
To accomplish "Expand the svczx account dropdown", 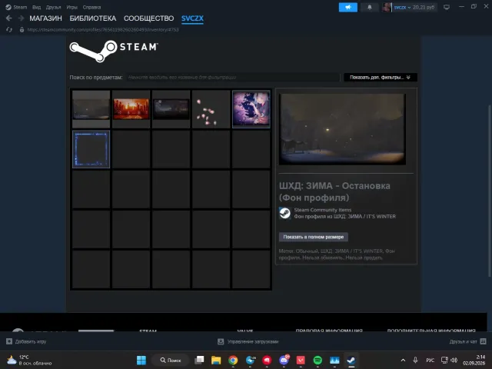I will [409, 7].
